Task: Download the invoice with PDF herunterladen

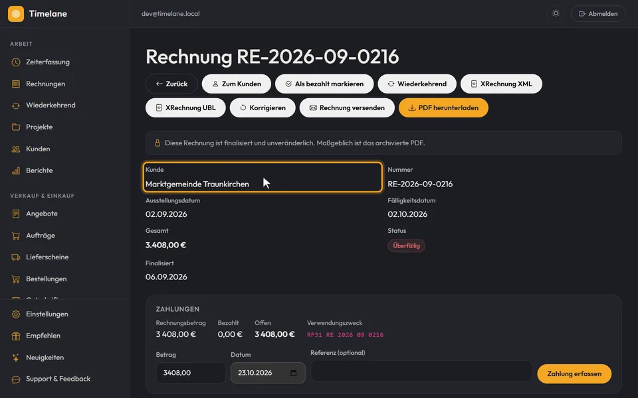Action: tap(443, 107)
